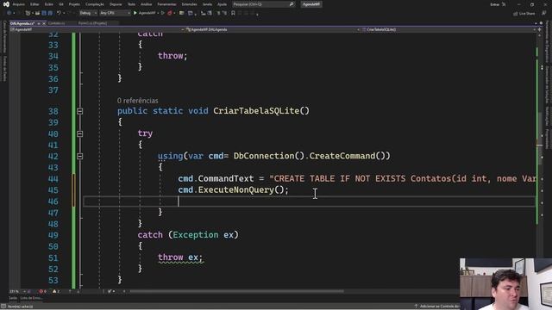Image resolution: width=552 pixels, height=310 pixels.
Task: Click the Save toolbar icon
Action: point(44,13)
